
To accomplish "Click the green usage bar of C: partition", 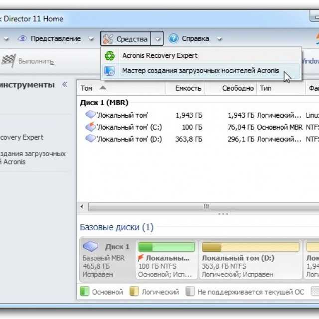I will coord(166,247).
